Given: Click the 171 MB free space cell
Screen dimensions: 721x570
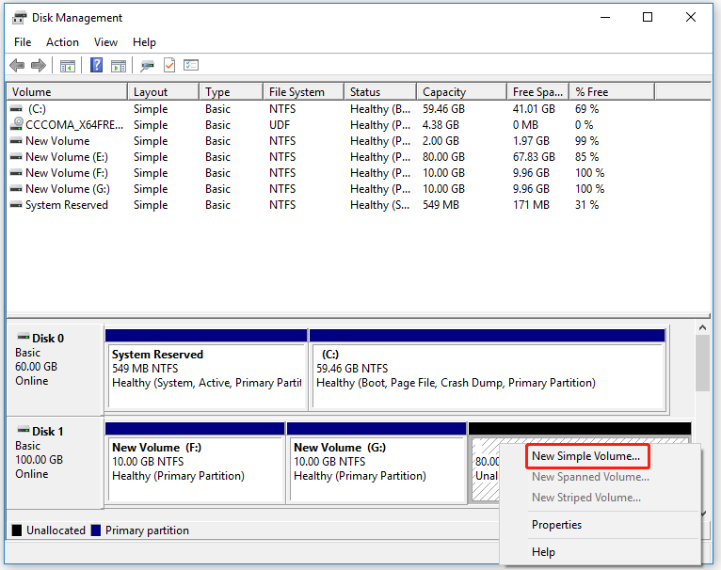Looking at the screenshot, I should click(x=531, y=205).
